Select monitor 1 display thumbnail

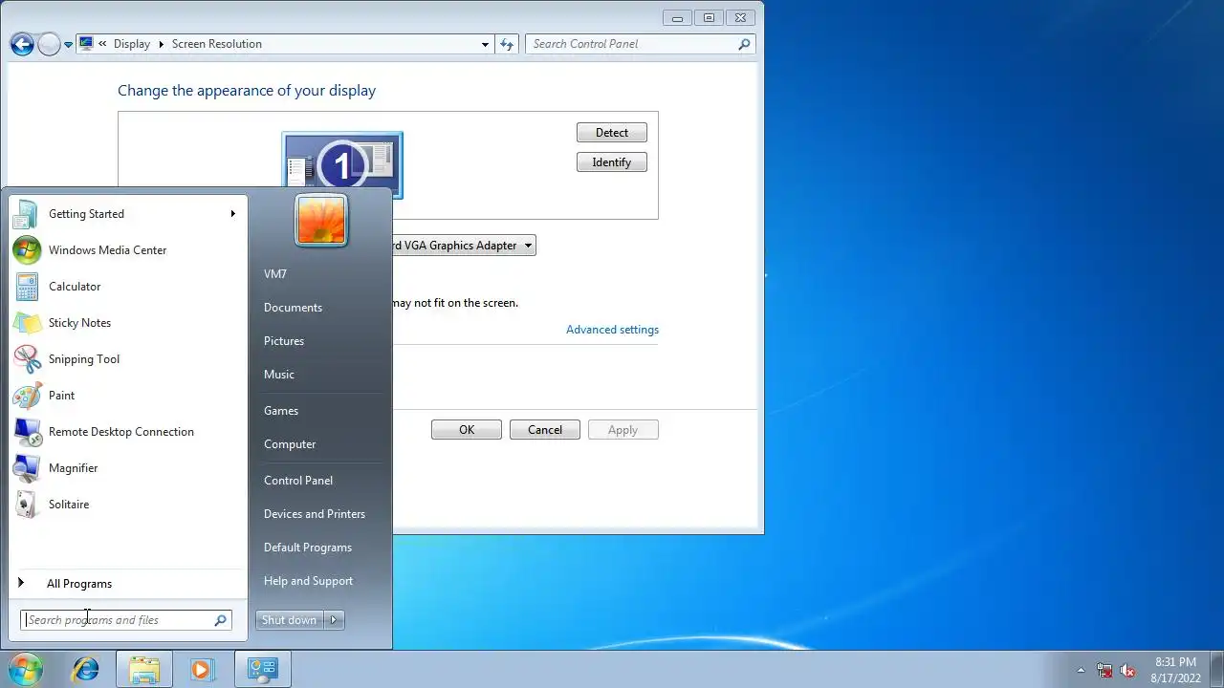[x=342, y=164]
